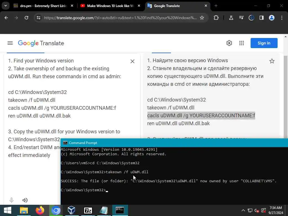Viewport: 288px width, 216px height.
Task: Start voice input with the microphone icon
Action: pyautogui.click(x=11, y=200)
